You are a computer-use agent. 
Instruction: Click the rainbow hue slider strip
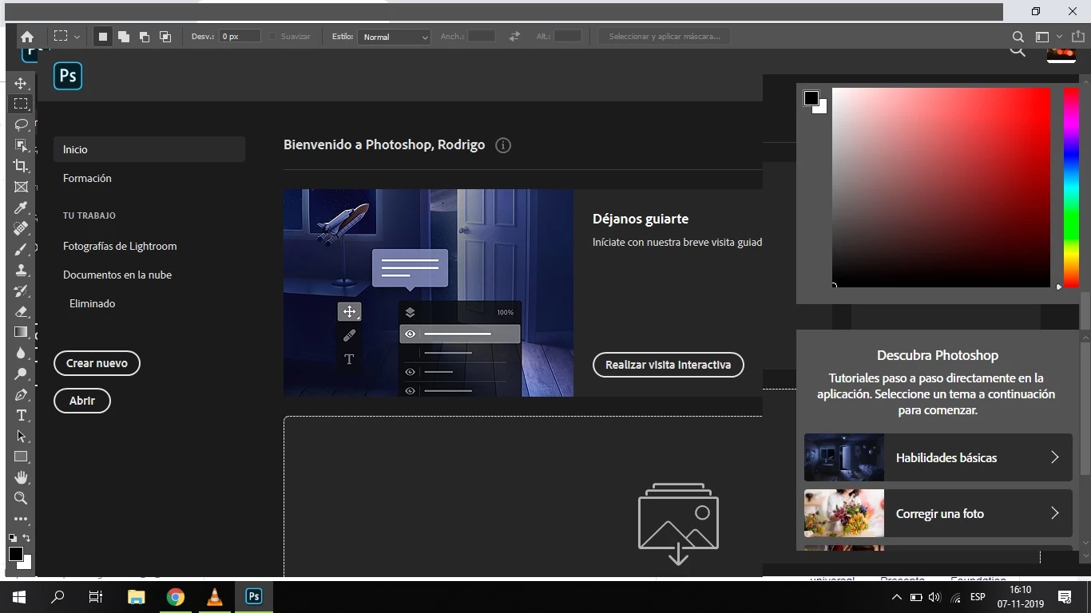1071,188
